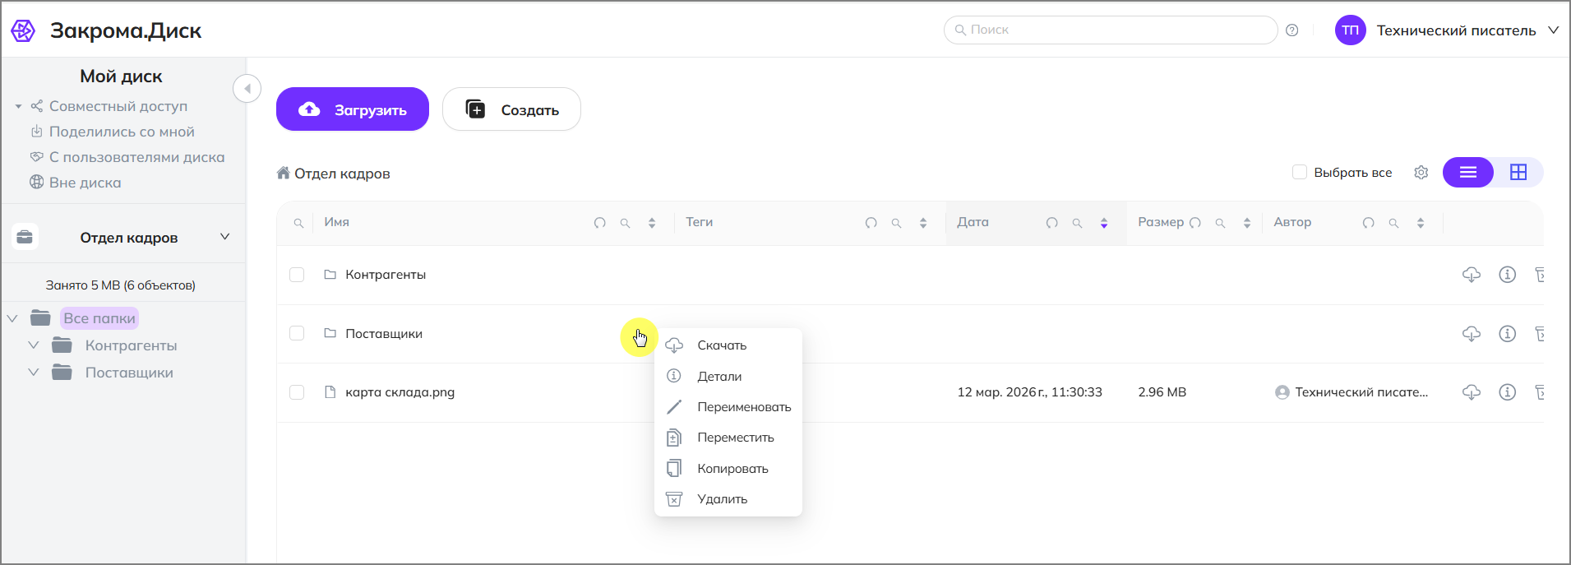Open details icon for карта склада.png
The image size is (1571, 565).
click(x=1507, y=392)
